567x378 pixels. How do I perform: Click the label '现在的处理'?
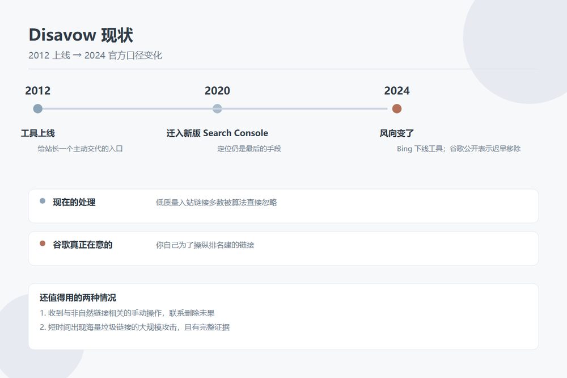pyautogui.click(x=74, y=203)
